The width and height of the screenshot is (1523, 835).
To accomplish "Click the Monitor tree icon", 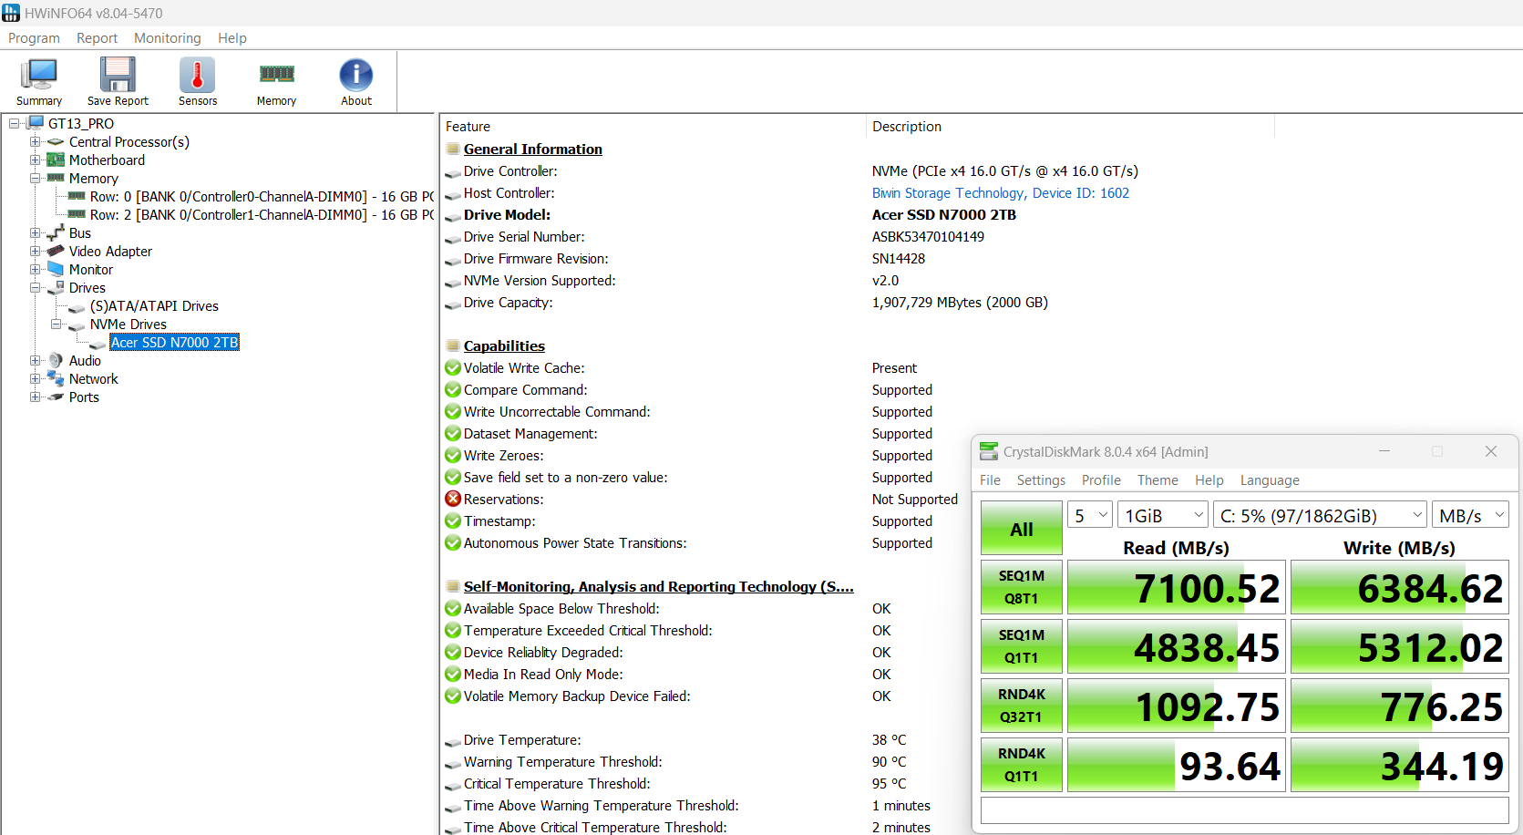I will tap(56, 269).
